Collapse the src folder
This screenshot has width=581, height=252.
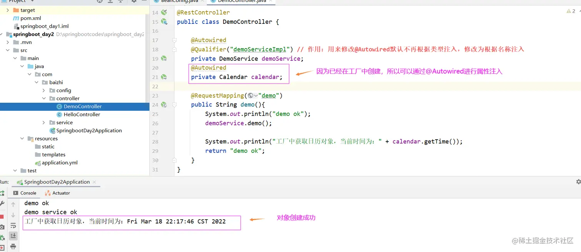pyautogui.click(x=8, y=50)
